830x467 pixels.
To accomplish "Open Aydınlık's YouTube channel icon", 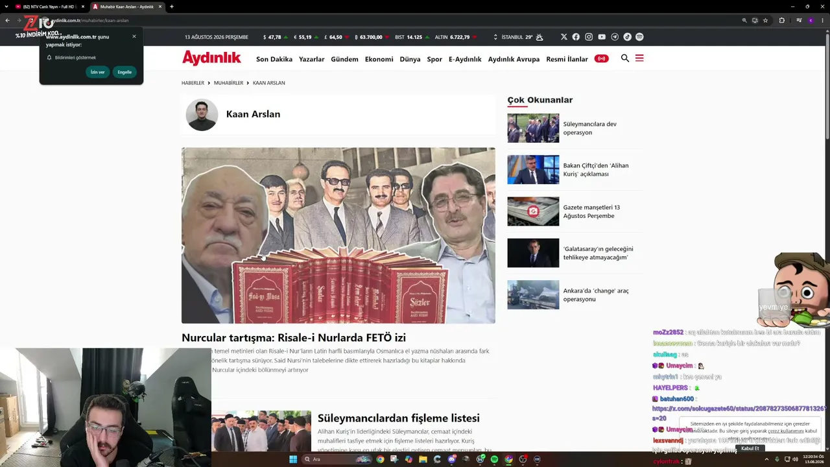I will [x=602, y=37].
